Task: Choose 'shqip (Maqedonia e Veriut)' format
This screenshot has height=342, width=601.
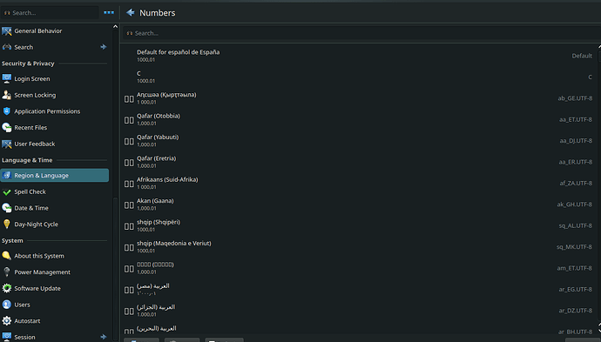Action: click(x=359, y=247)
